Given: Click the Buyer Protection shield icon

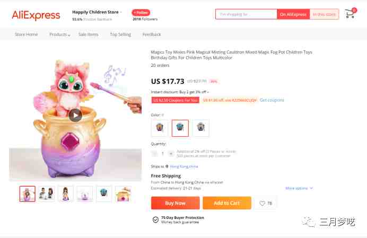Looking at the screenshot, I should tap(155, 219).
